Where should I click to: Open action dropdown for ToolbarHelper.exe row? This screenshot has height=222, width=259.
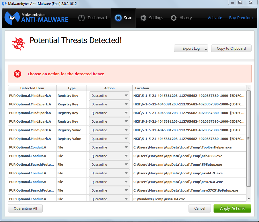(109, 147)
